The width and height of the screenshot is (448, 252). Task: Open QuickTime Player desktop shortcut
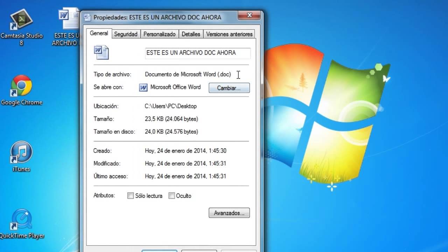22,224
